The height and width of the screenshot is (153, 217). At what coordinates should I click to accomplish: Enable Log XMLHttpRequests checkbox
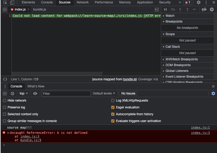(x=113, y=101)
